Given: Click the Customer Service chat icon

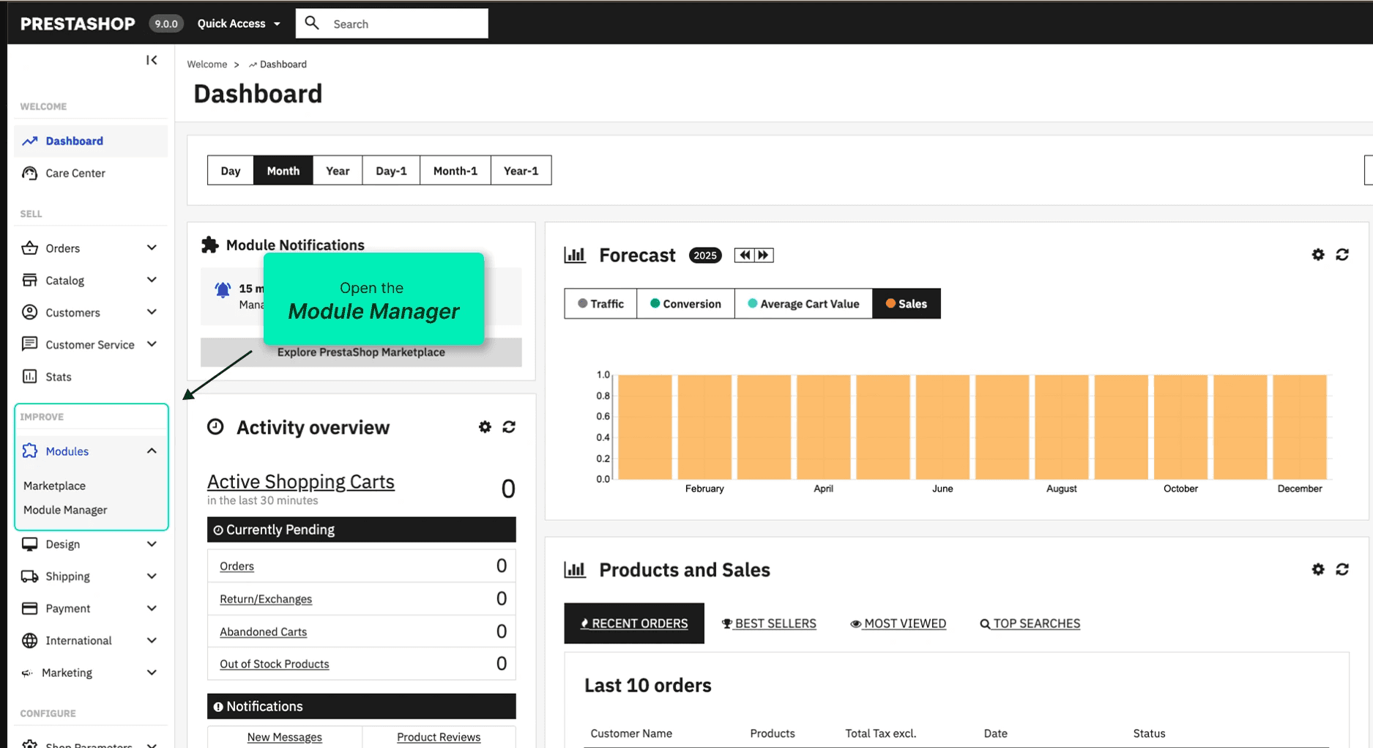Looking at the screenshot, I should click(29, 344).
